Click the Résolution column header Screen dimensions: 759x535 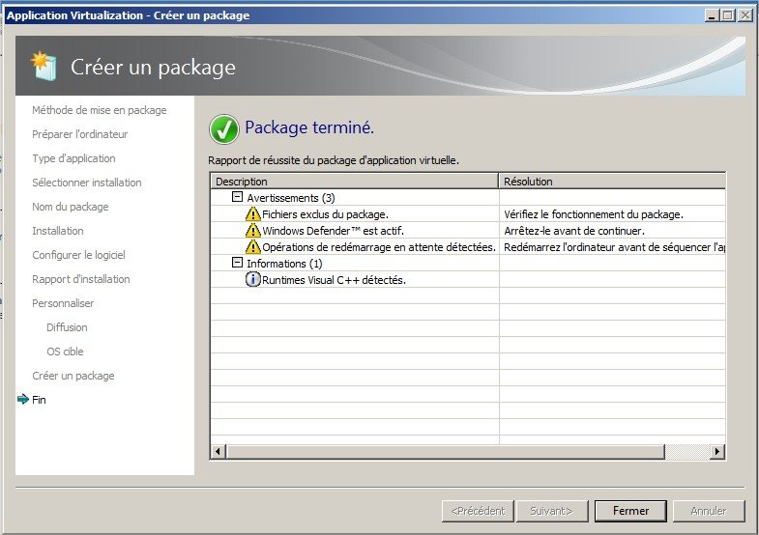click(611, 182)
